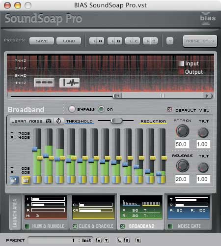This screenshot has width=221, height=246.
Task: Toggle the yellow reduction lock icon
Action: coord(26,180)
